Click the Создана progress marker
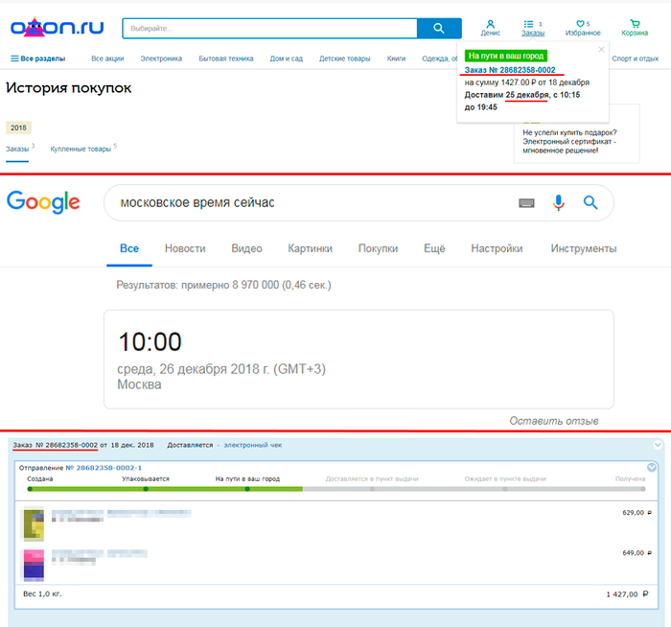Image resolution: width=671 pixels, height=627 pixels. point(30,489)
